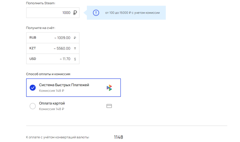Click the KZT row amount 5560.00
240x142 pixels.
tap(62, 48)
